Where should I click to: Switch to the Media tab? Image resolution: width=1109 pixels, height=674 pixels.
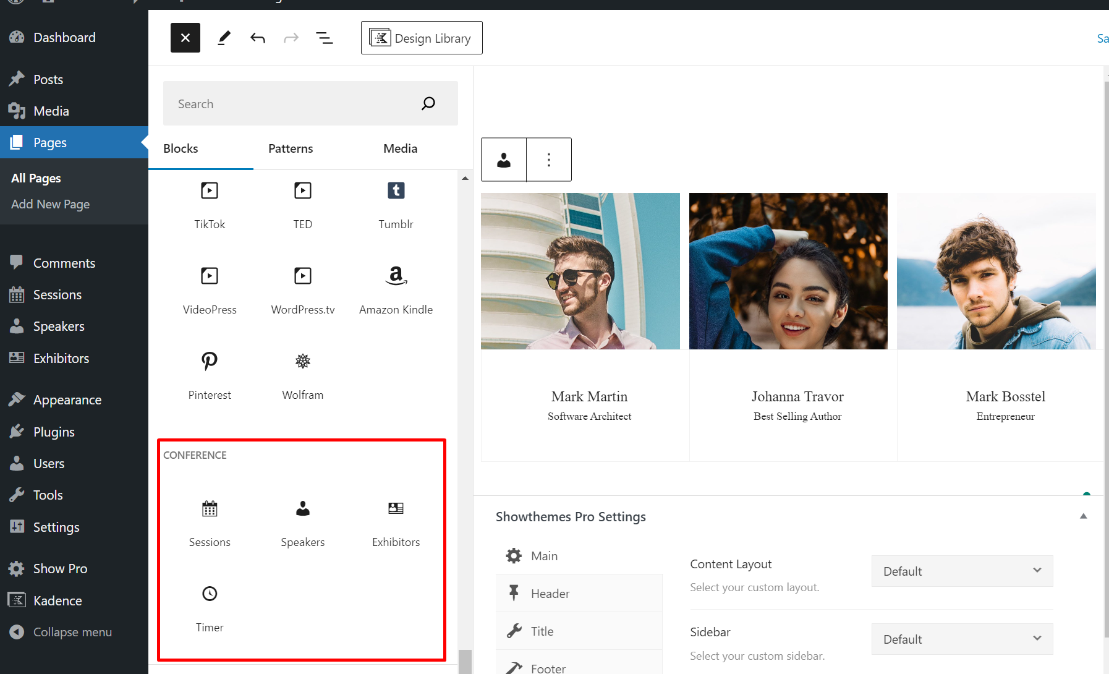click(x=400, y=148)
